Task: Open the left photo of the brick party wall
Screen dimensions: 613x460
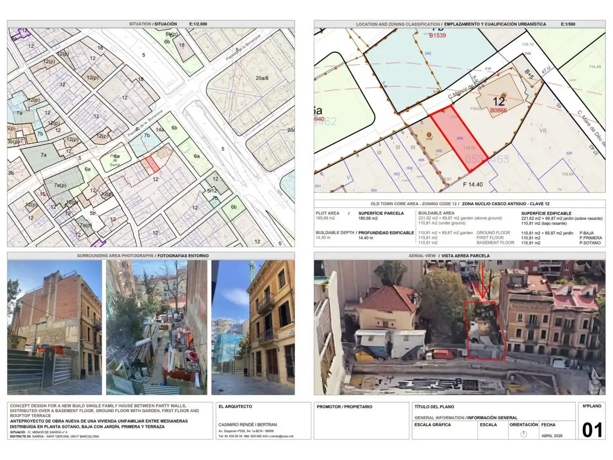Action: point(55,328)
